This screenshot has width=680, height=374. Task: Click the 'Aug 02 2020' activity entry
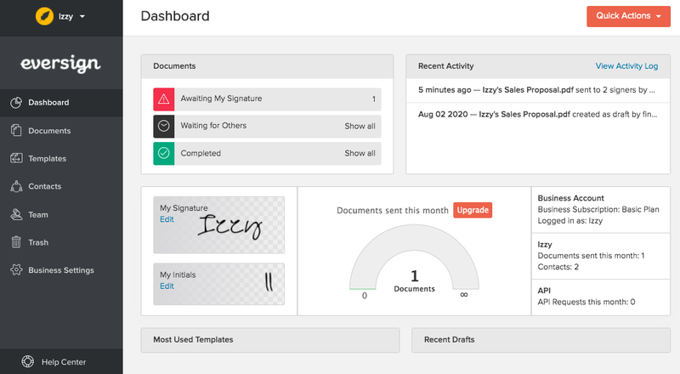(538, 115)
